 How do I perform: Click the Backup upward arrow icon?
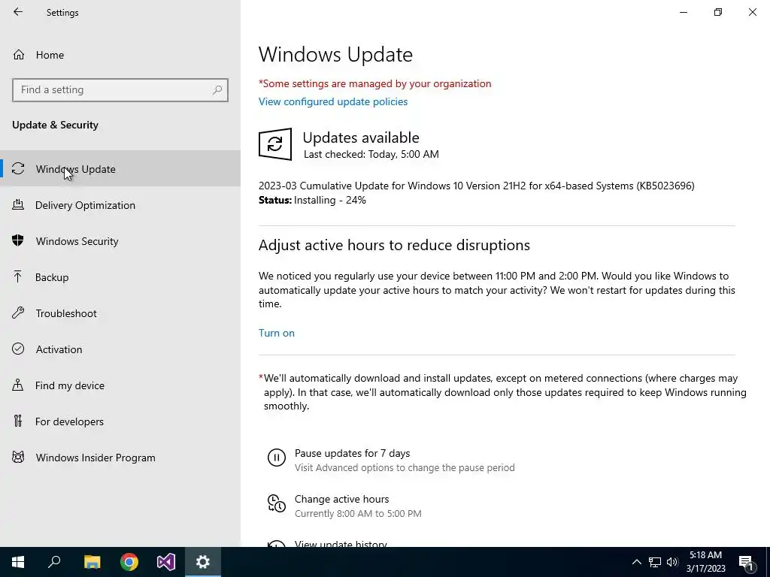pyautogui.click(x=18, y=276)
